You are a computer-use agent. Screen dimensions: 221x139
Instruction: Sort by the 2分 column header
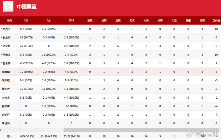click(26, 20)
